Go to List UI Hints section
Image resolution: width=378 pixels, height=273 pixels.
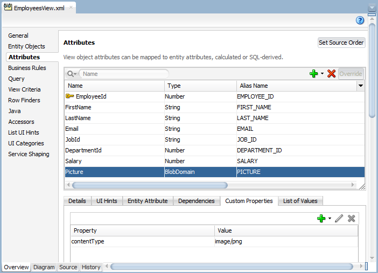(23, 132)
